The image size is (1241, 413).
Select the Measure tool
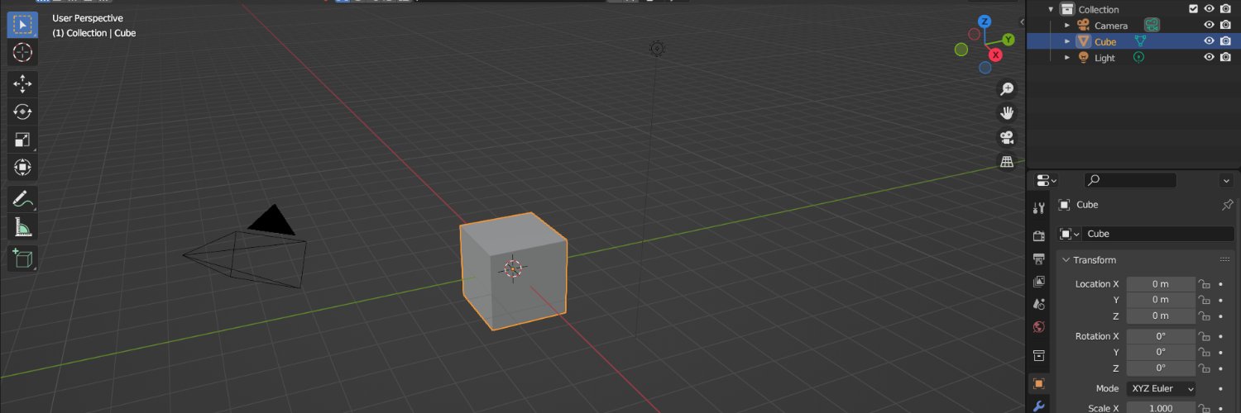point(22,226)
